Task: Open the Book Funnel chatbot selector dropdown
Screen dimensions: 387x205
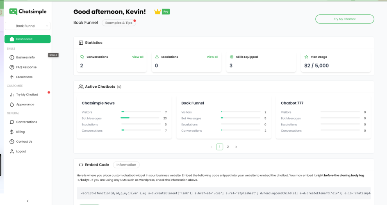Action: 27,26
